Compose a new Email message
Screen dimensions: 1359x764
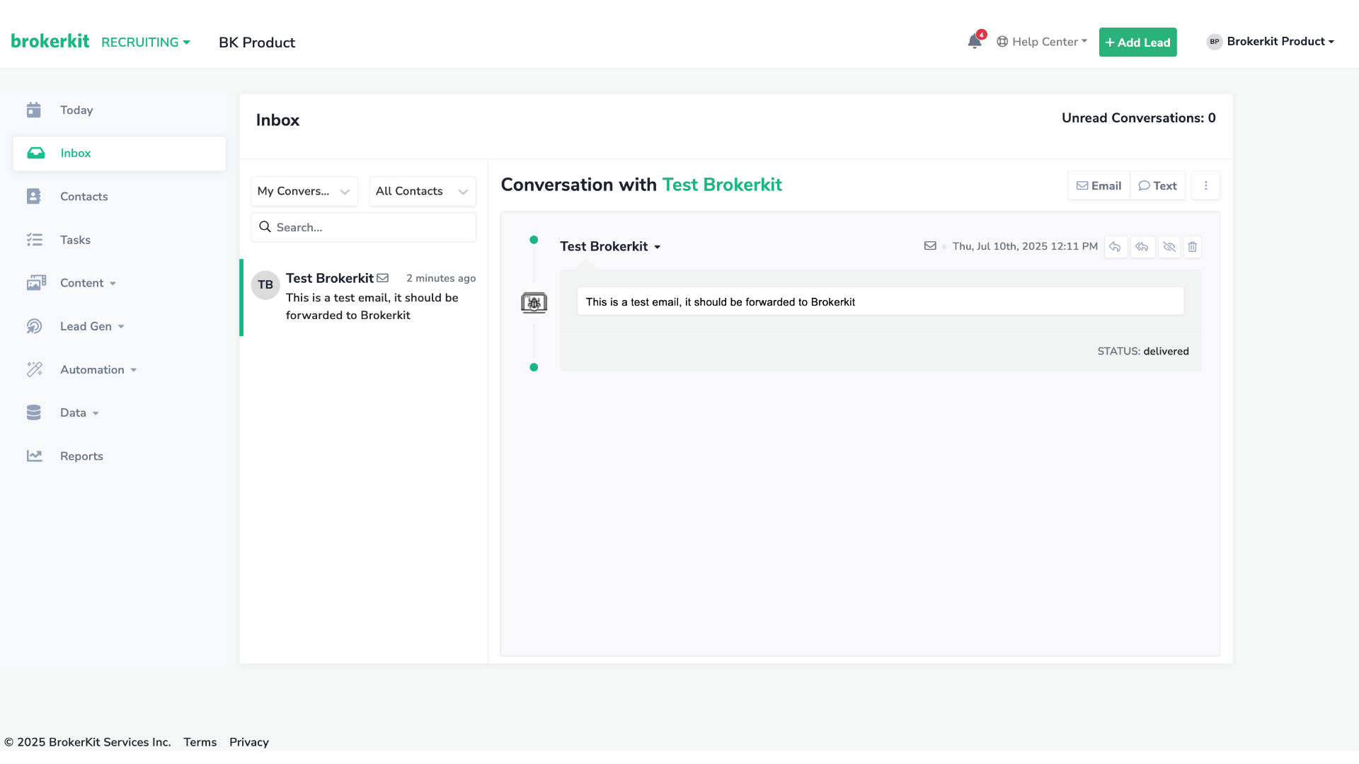(1099, 185)
